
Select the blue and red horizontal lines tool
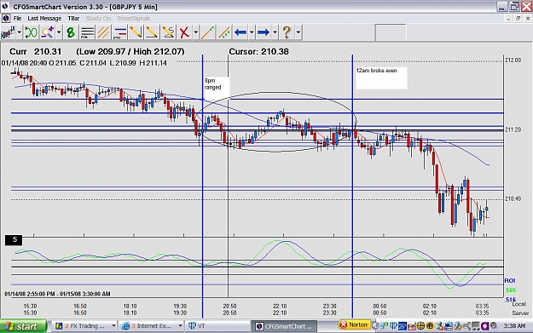point(119,32)
